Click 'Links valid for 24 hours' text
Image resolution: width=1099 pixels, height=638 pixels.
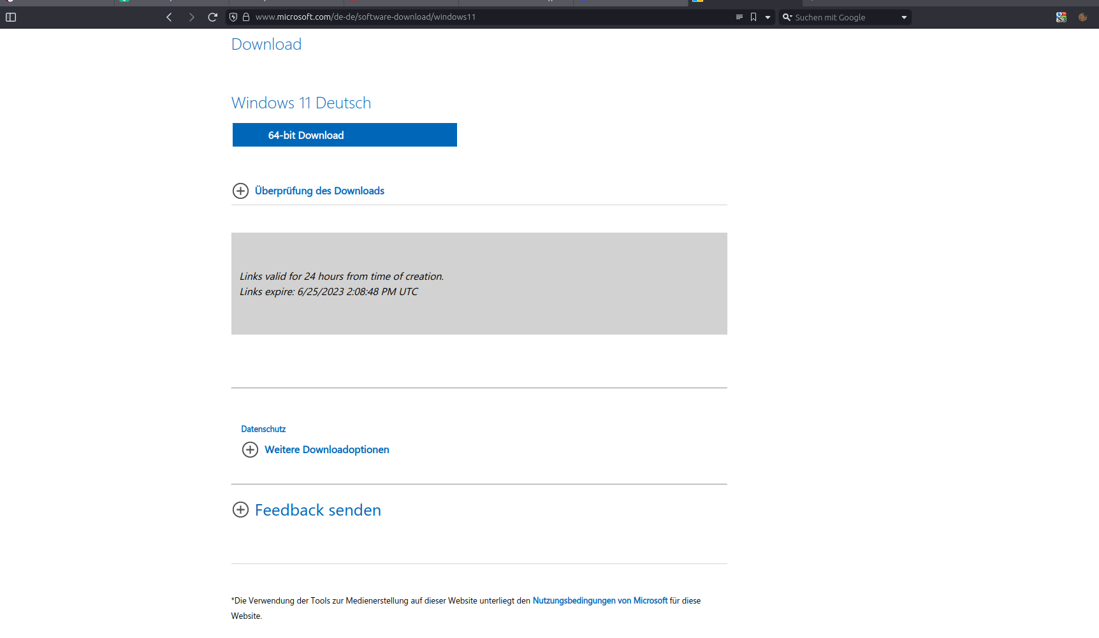[x=342, y=276]
